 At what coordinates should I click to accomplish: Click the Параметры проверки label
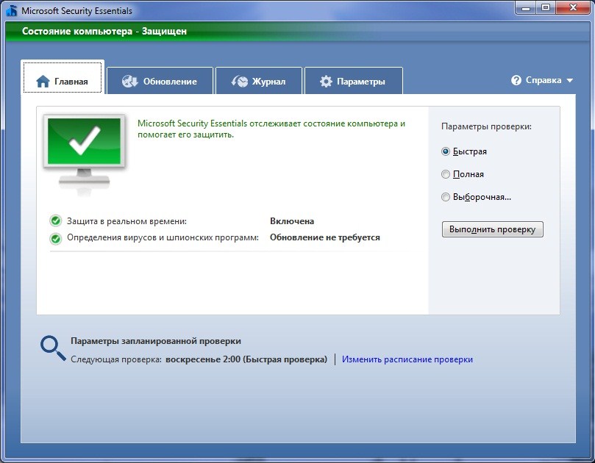point(486,126)
